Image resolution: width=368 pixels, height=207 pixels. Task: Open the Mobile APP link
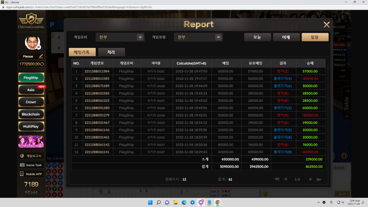point(31,174)
